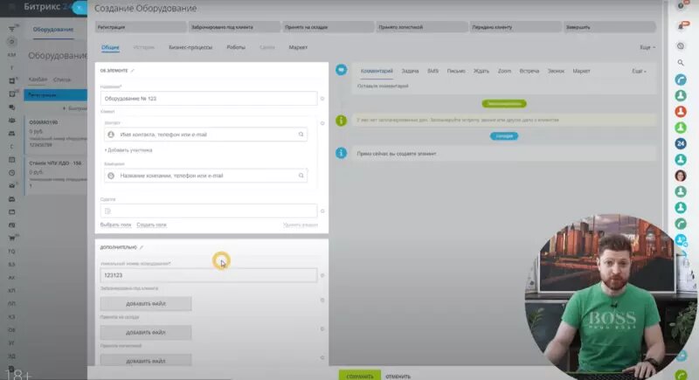The height and width of the screenshot is (380, 699).
Task: Click the Выбрать поле link
Action: point(115,225)
